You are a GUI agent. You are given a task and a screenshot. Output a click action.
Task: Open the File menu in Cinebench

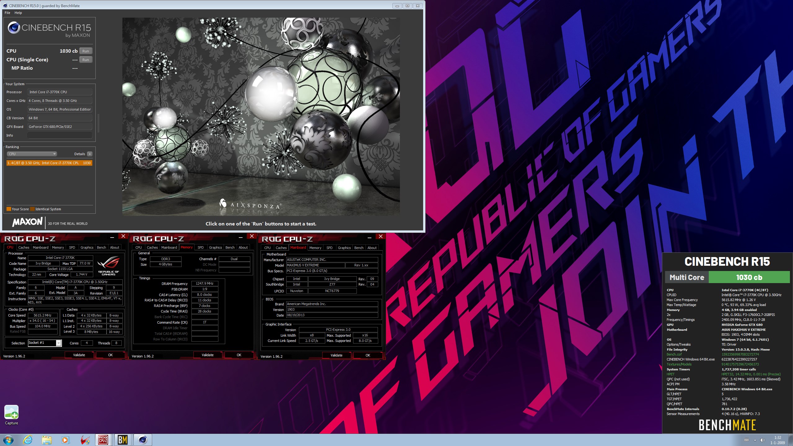click(x=7, y=13)
